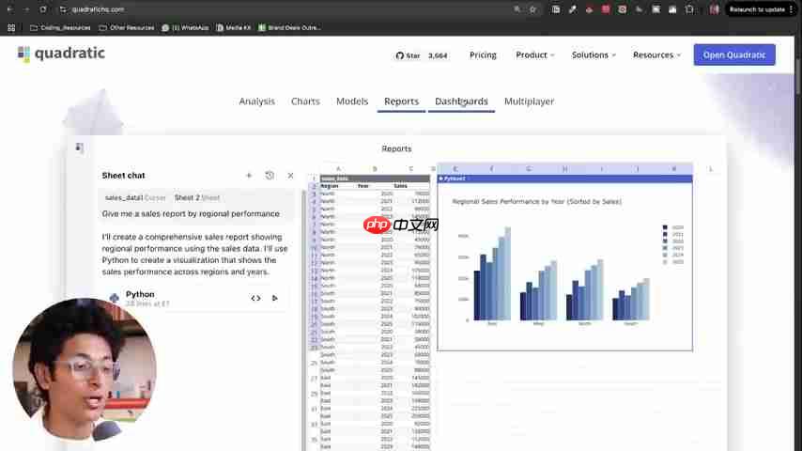Viewport: 802px width, 451px height.
Task: Click the sales_data1 context chip
Action: 135,197
